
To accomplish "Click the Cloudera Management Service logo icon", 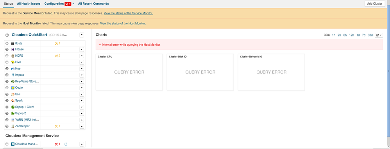I will 13,144.
